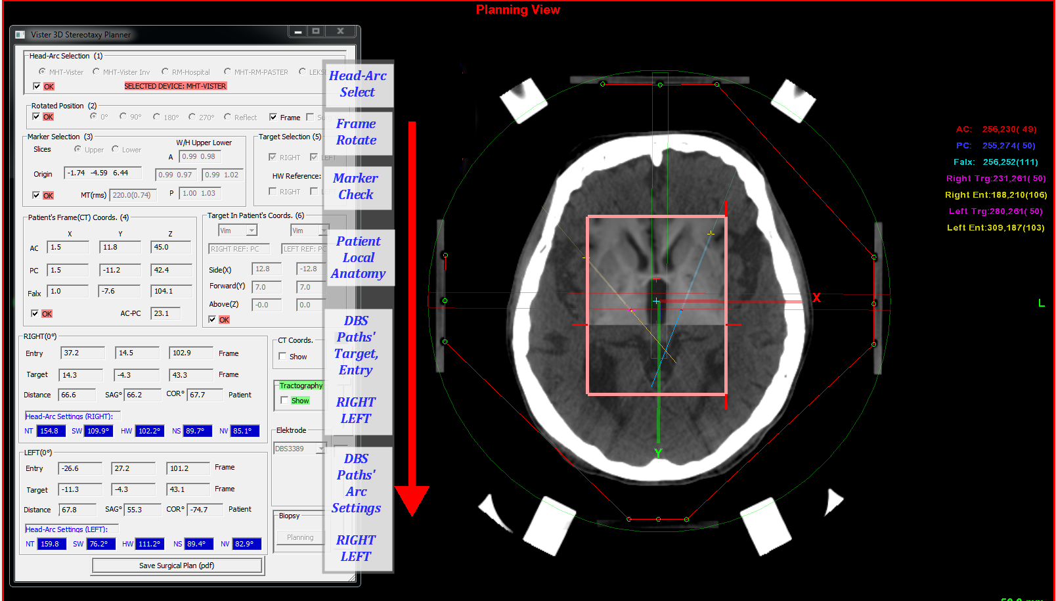Click the AC Y coordinate field showing 11.8
This screenshot has width=1056, height=601.
(x=120, y=248)
